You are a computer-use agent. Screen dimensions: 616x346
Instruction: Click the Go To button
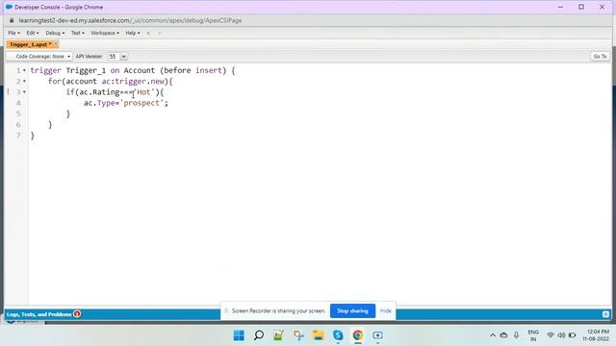pyautogui.click(x=600, y=57)
